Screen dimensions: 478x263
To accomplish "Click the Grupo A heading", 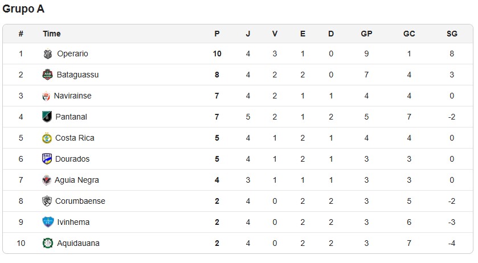I will [23, 9].
